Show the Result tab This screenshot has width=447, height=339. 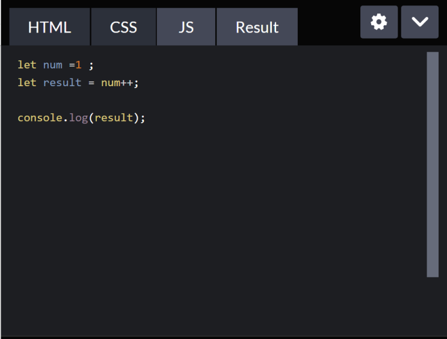click(x=257, y=27)
